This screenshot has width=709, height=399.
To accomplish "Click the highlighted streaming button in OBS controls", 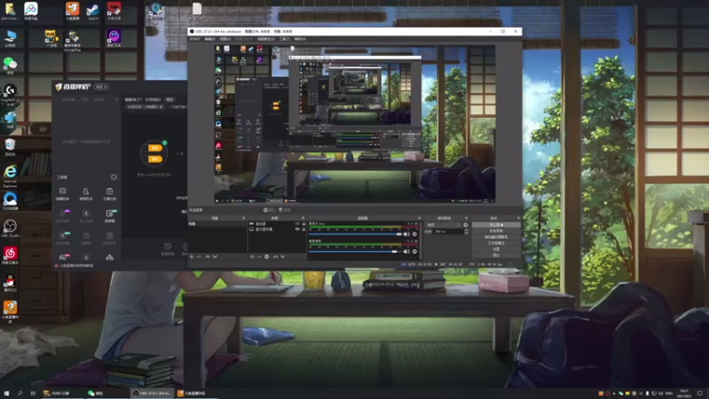I will click(496, 225).
